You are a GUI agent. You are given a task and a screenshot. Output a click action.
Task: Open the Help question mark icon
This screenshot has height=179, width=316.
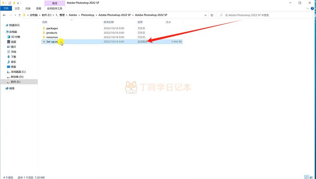[x=313, y=8]
